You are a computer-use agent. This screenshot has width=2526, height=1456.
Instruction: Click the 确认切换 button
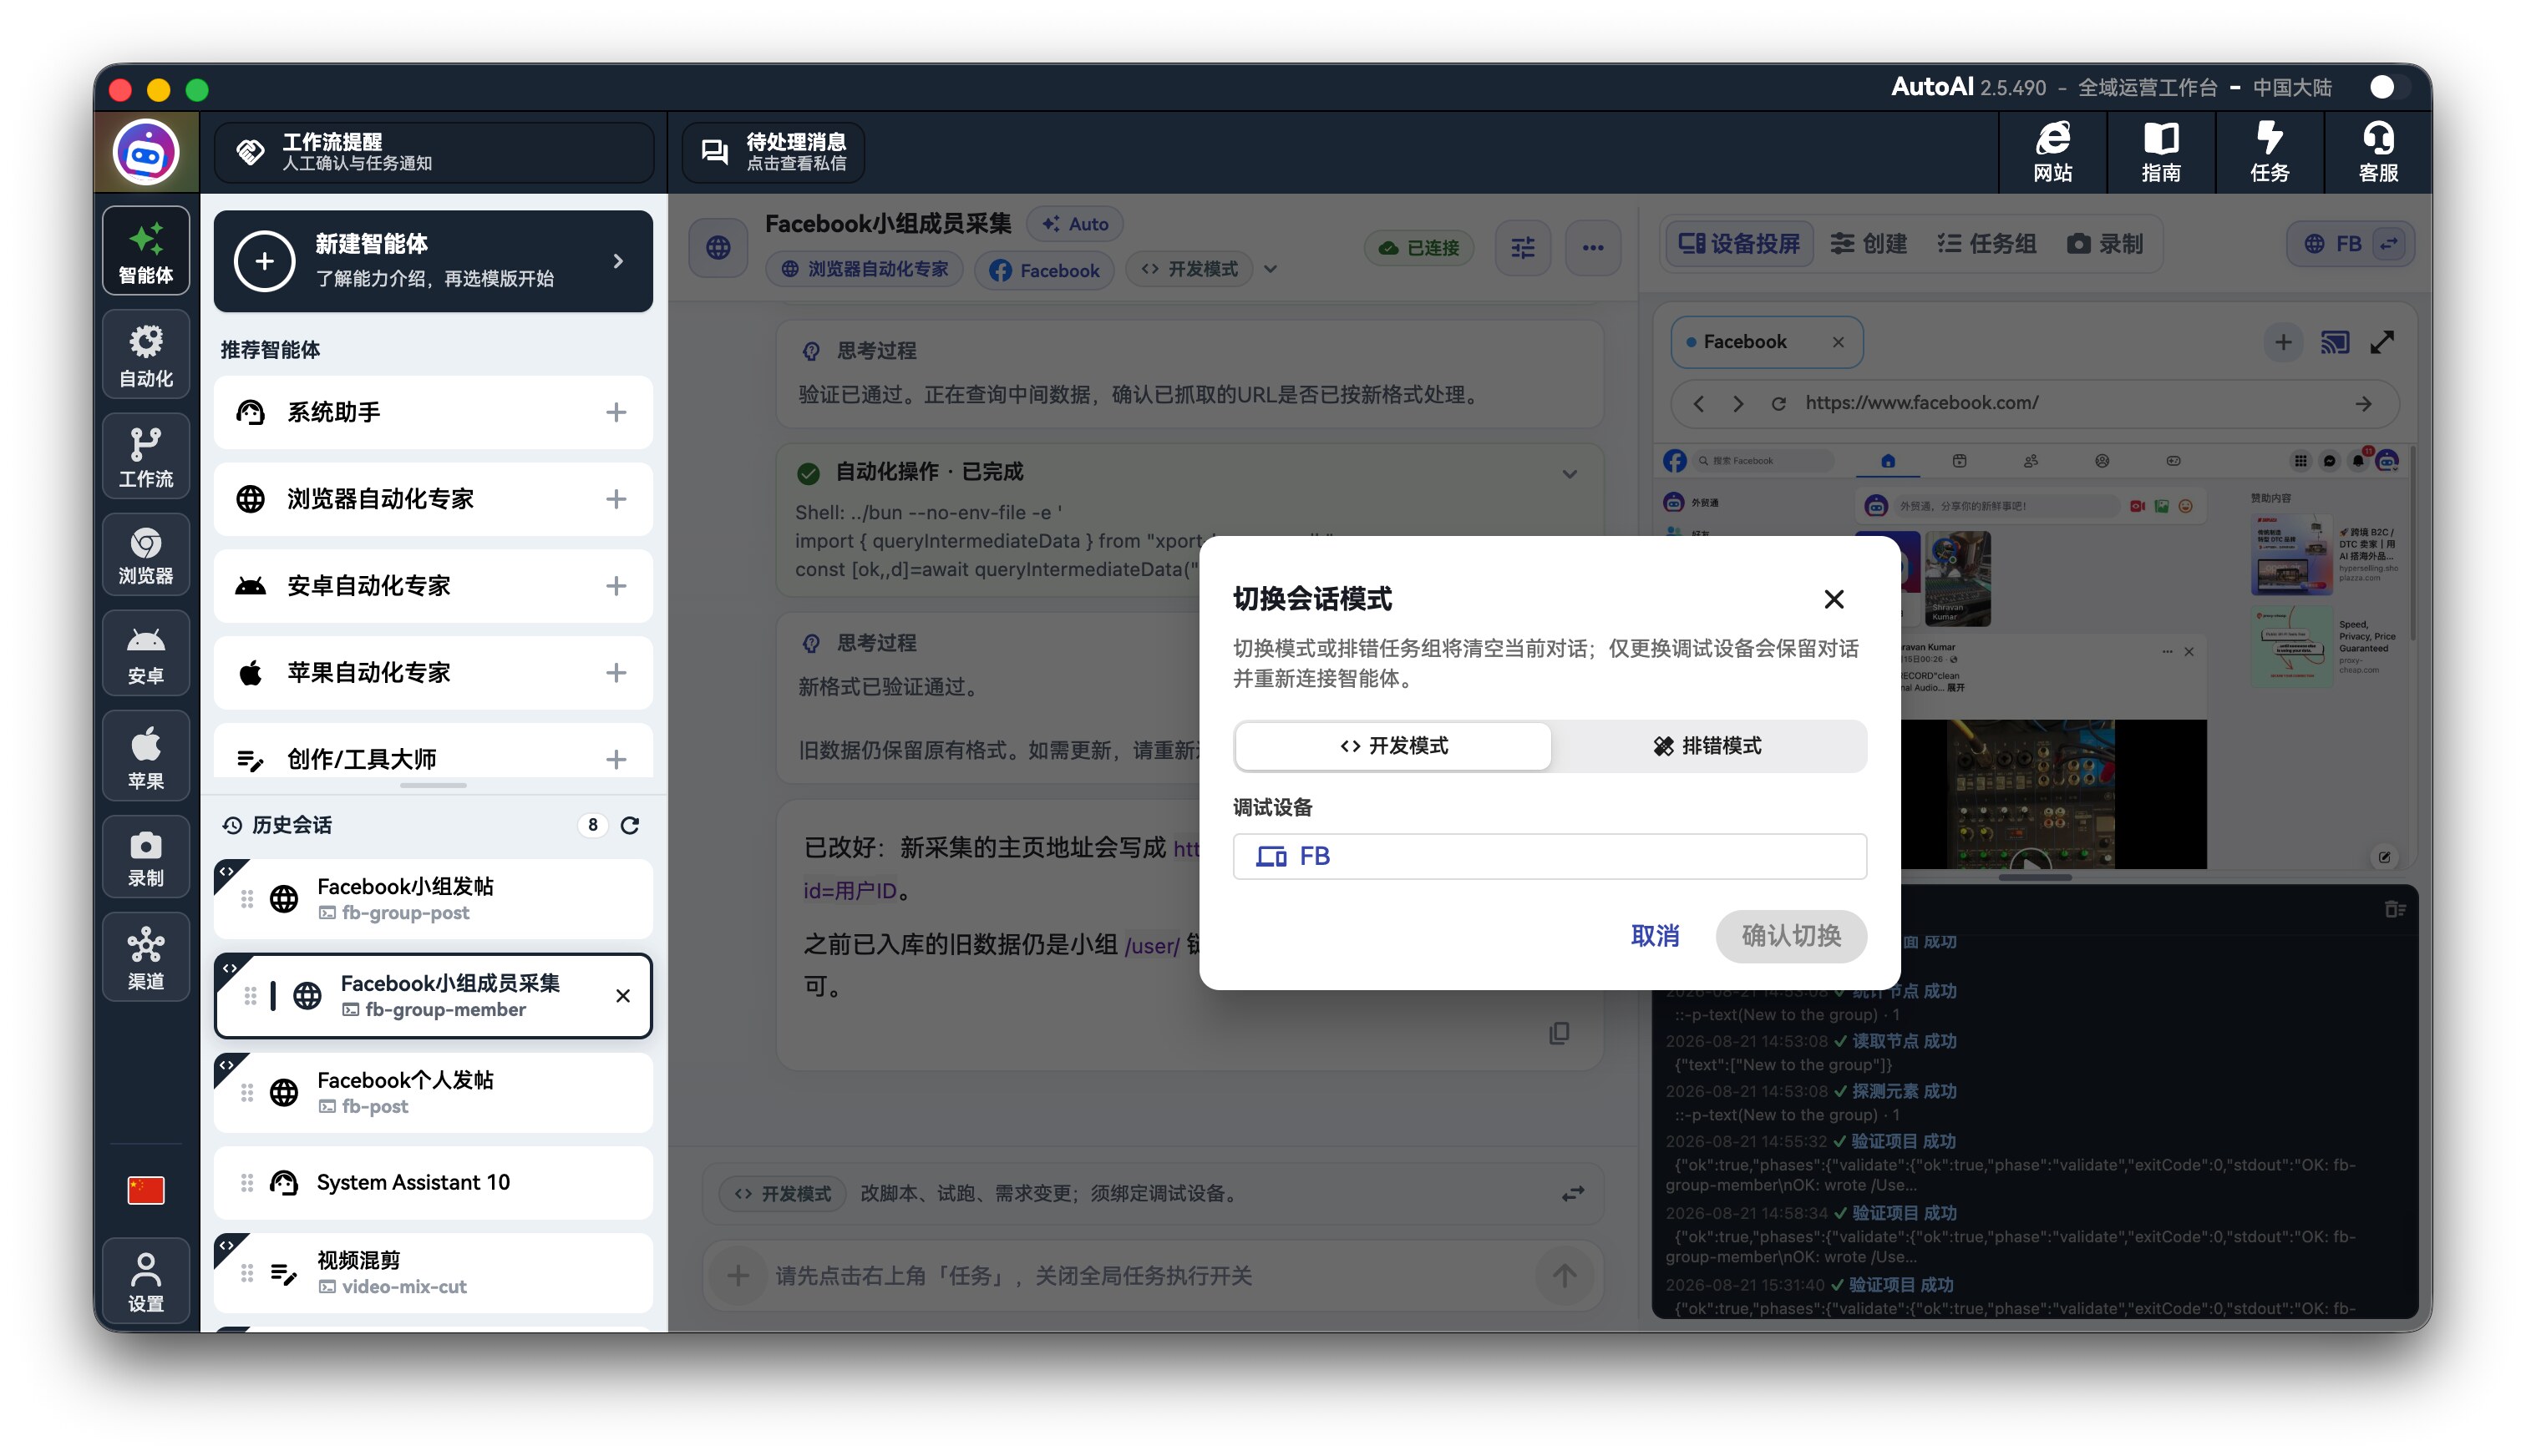tap(1791, 936)
